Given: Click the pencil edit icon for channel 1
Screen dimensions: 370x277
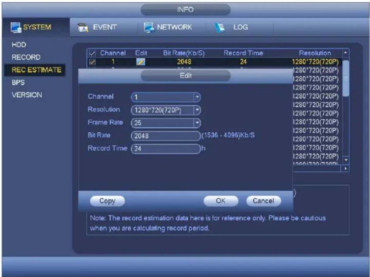Looking at the screenshot, I should click(x=141, y=62).
